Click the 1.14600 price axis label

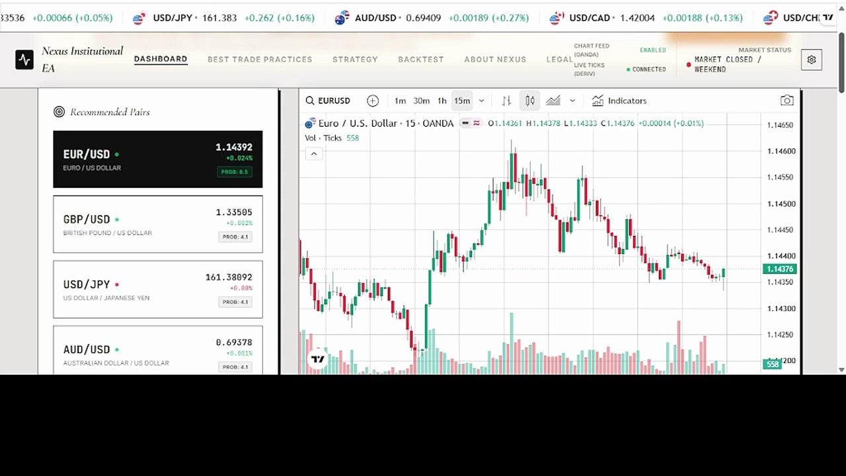coord(780,151)
